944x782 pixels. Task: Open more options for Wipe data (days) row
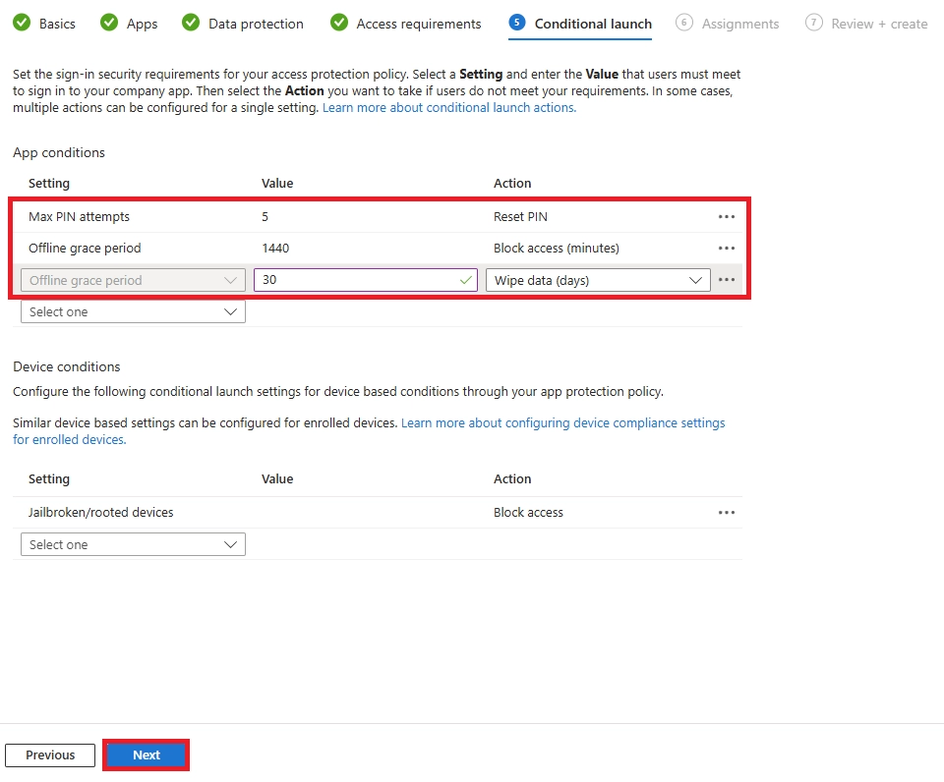(x=727, y=280)
